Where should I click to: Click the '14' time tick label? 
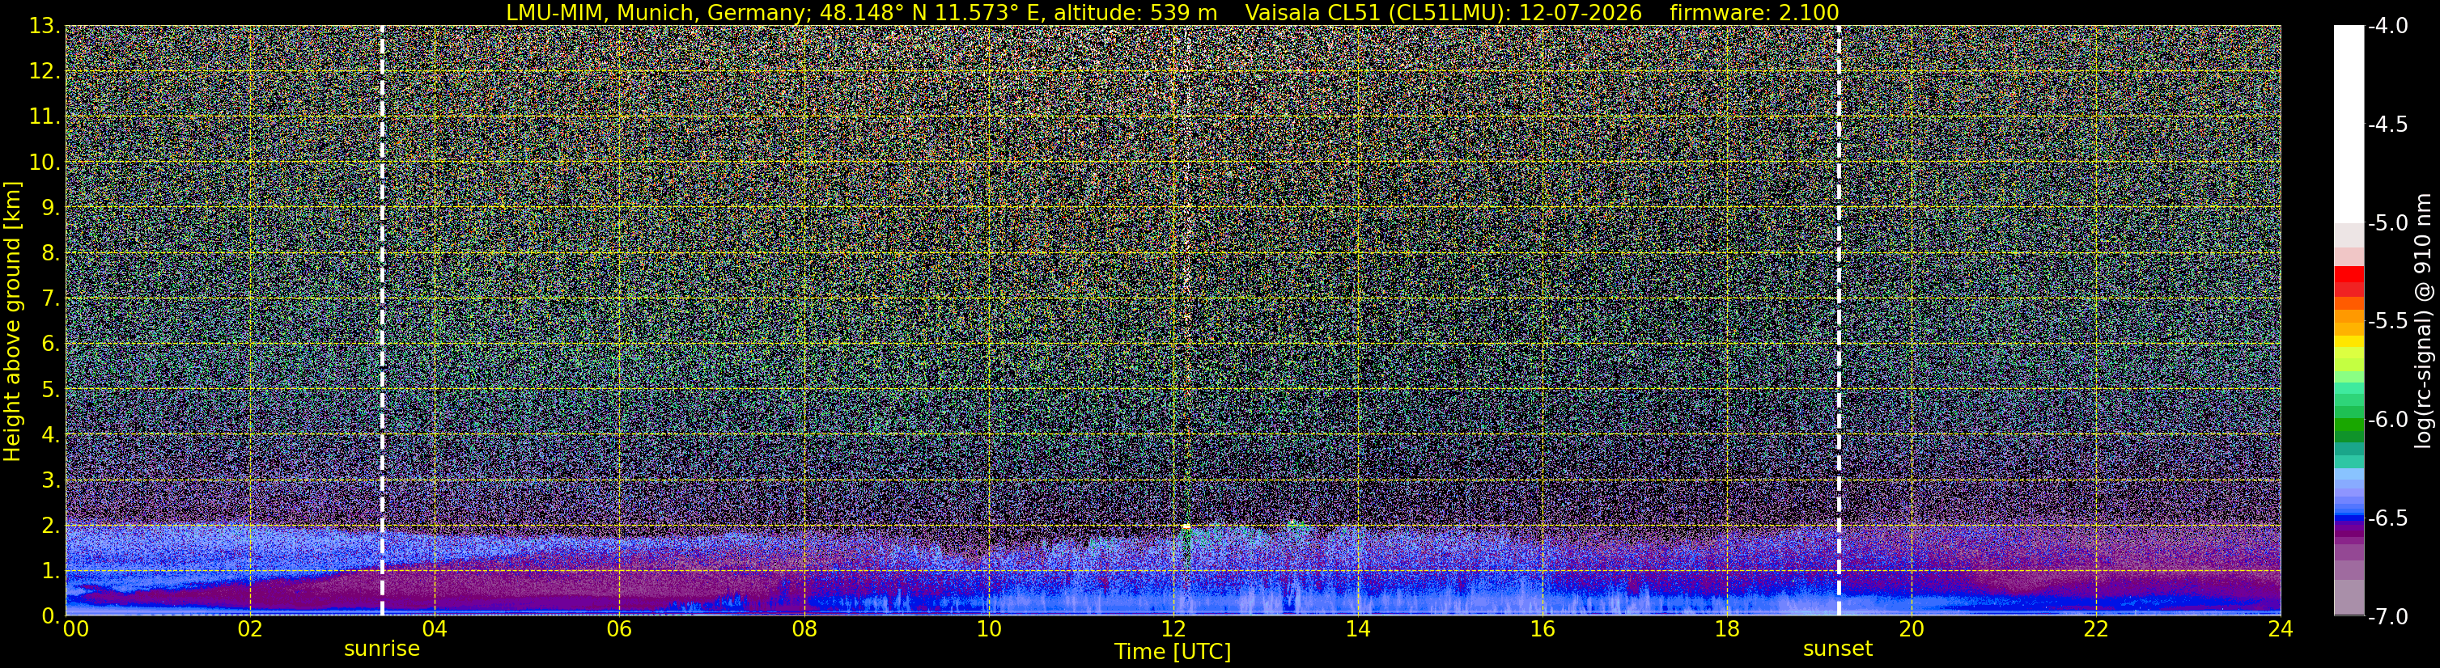click(1357, 629)
